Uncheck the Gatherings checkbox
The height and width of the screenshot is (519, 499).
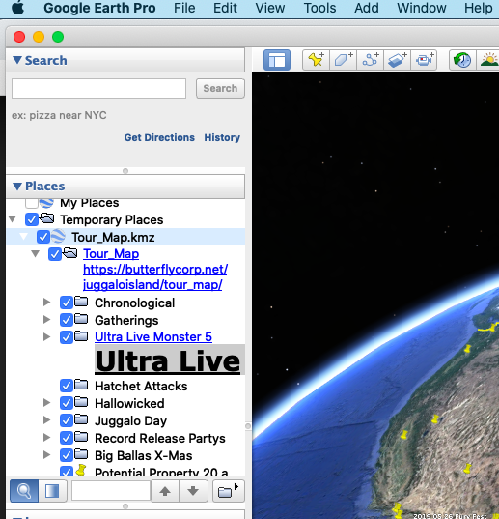pos(67,320)
